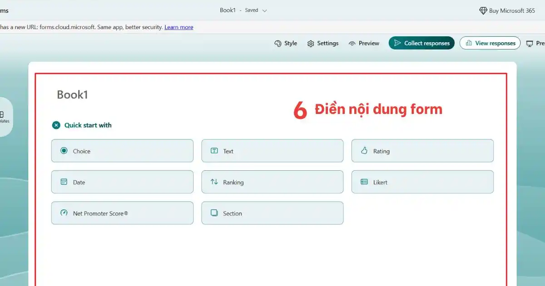Click the Settings gear icon
Screen dimensions: 545x286
[x=311, y=44]
